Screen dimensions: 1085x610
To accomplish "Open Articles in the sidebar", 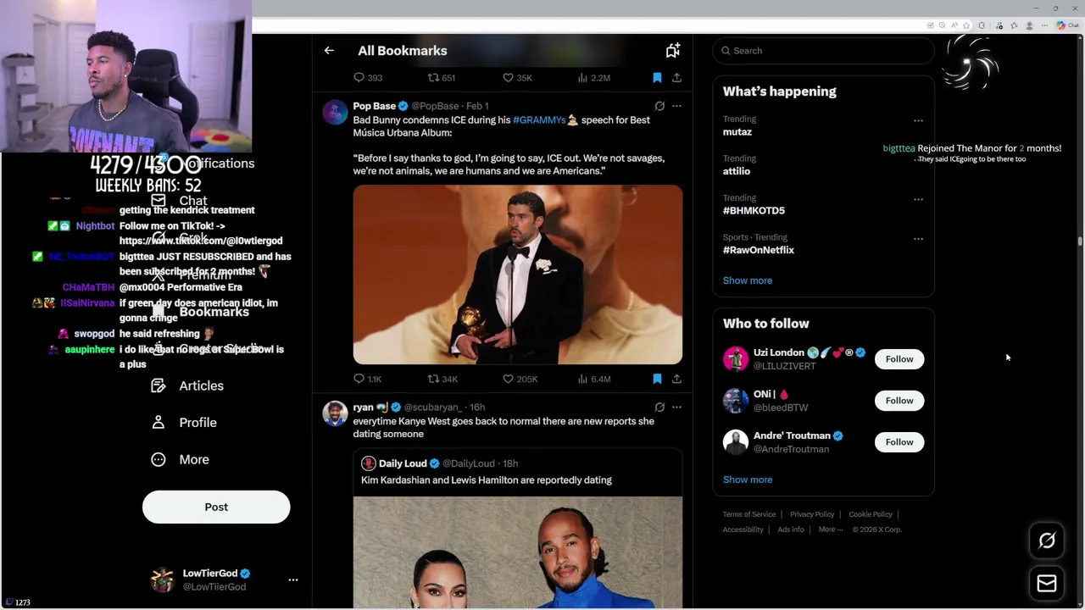I will pos(187,385).
